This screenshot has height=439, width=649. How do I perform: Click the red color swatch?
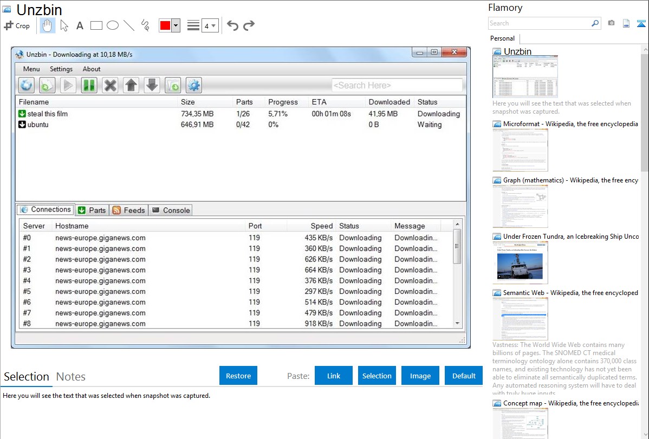[165, 25]
